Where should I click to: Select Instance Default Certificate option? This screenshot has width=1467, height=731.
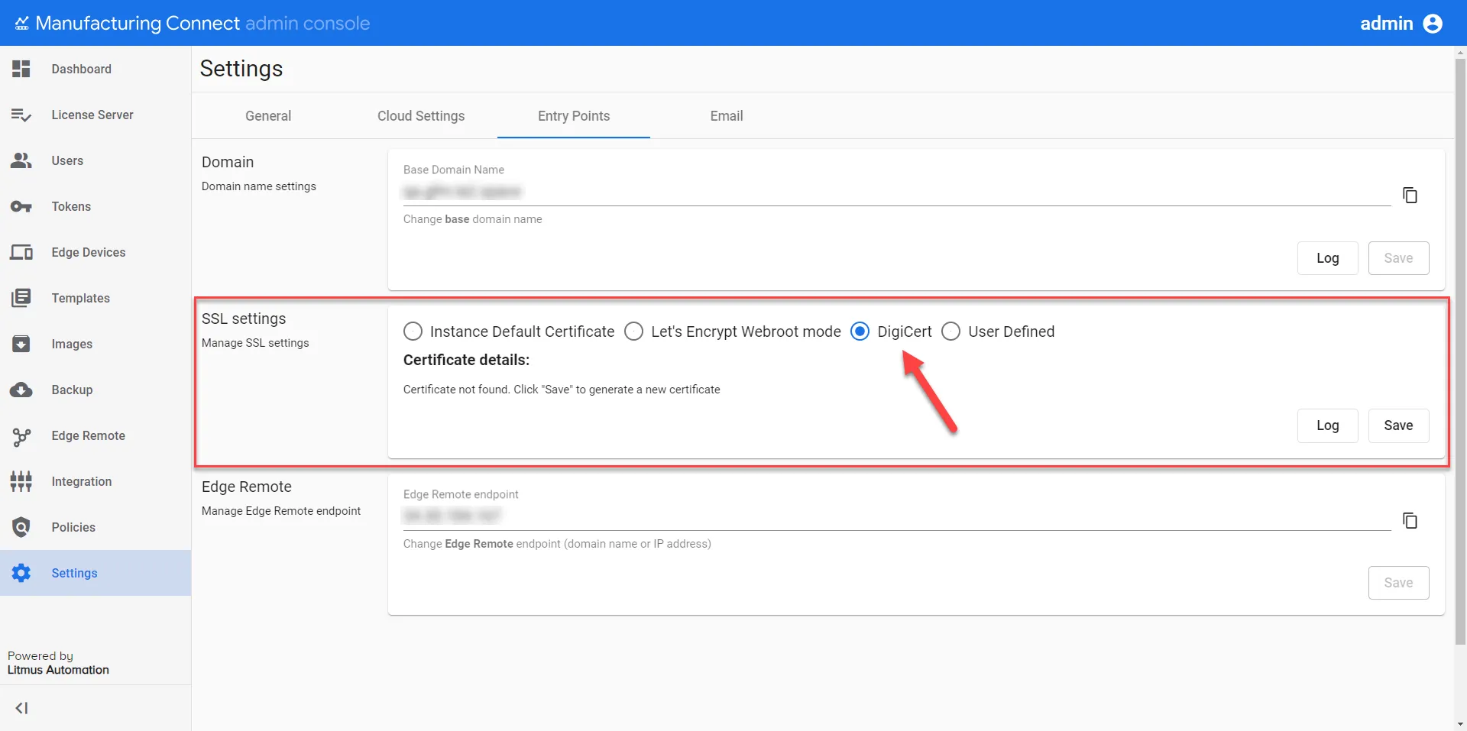pos(413,332)
